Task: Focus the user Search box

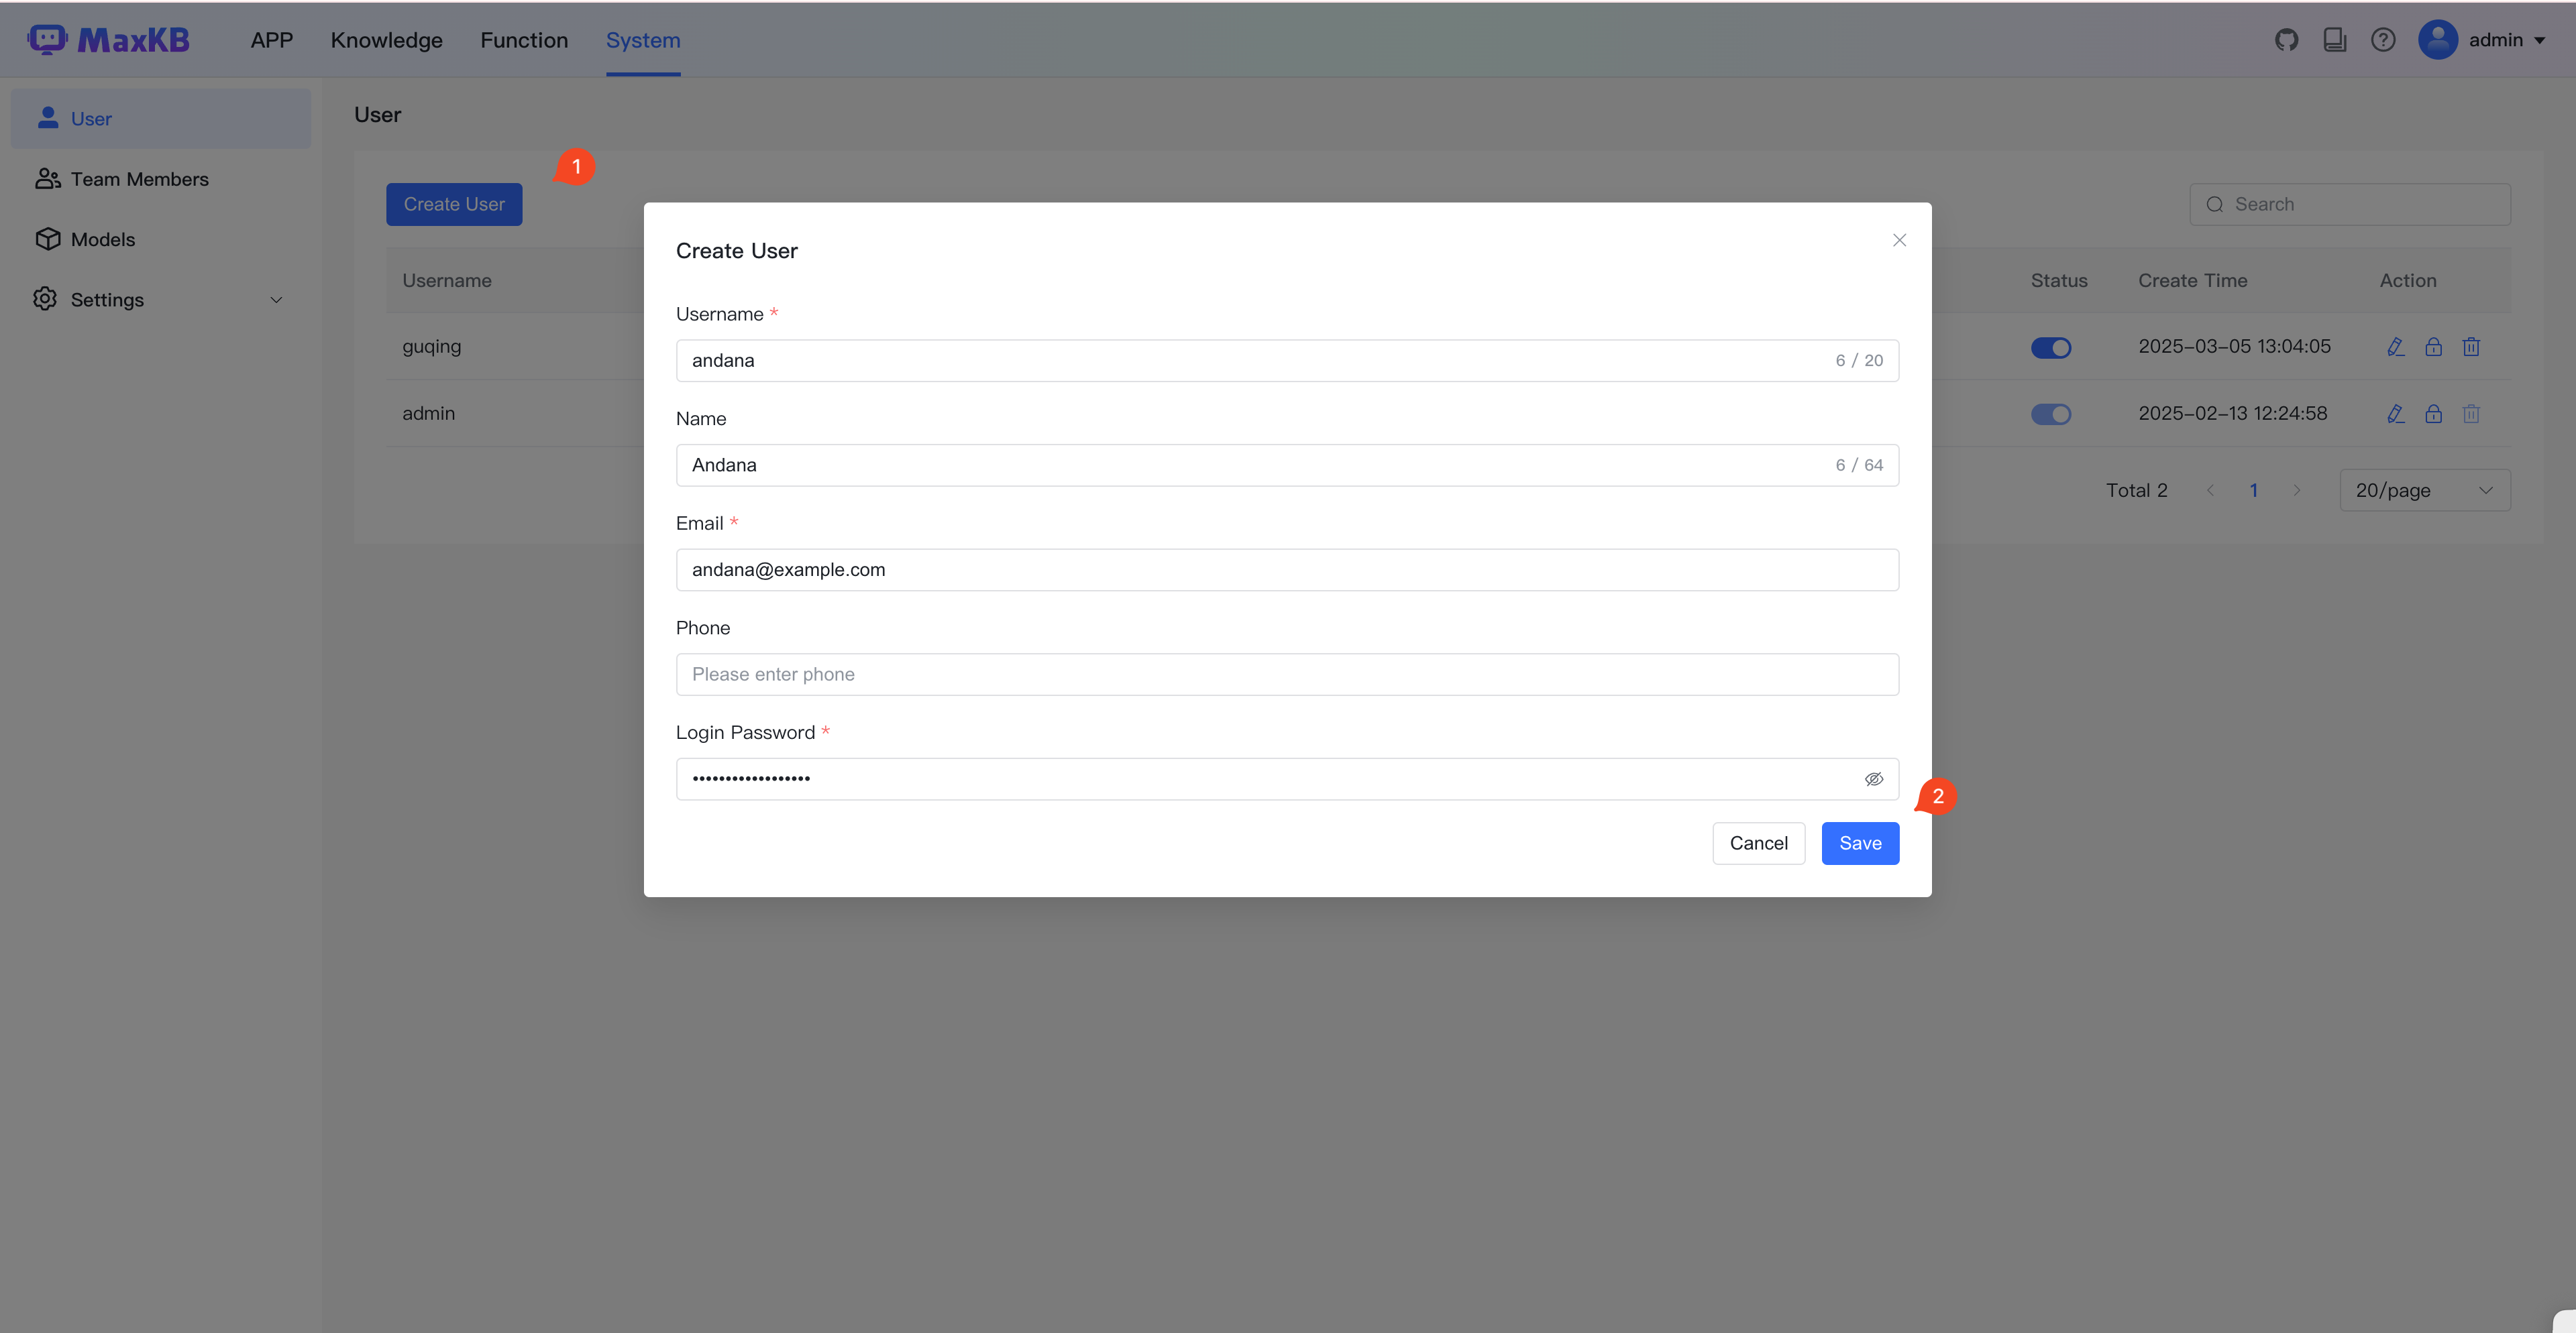Action: 2350,205
